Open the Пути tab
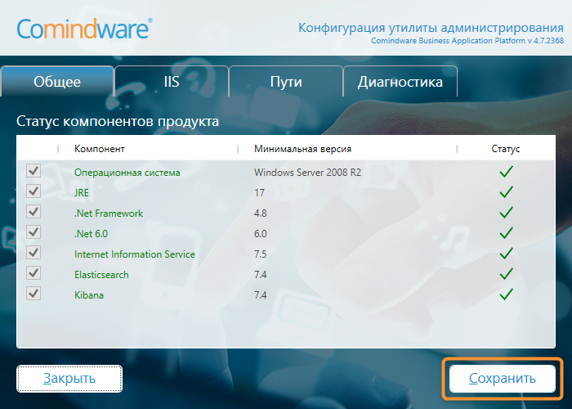The image size is (572, 409). click(x=286, y=82)
